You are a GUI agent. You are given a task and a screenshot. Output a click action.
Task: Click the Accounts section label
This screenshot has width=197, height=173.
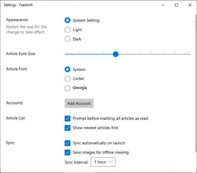point(14,103)
